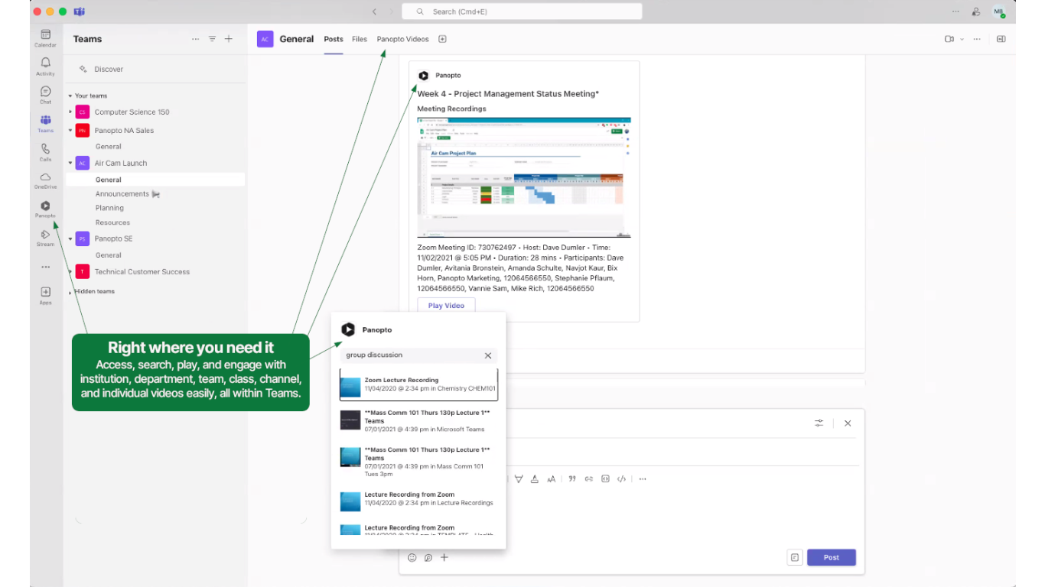
Task: Start a meeting with the video camera icon
Action: [x=949, y=39]
